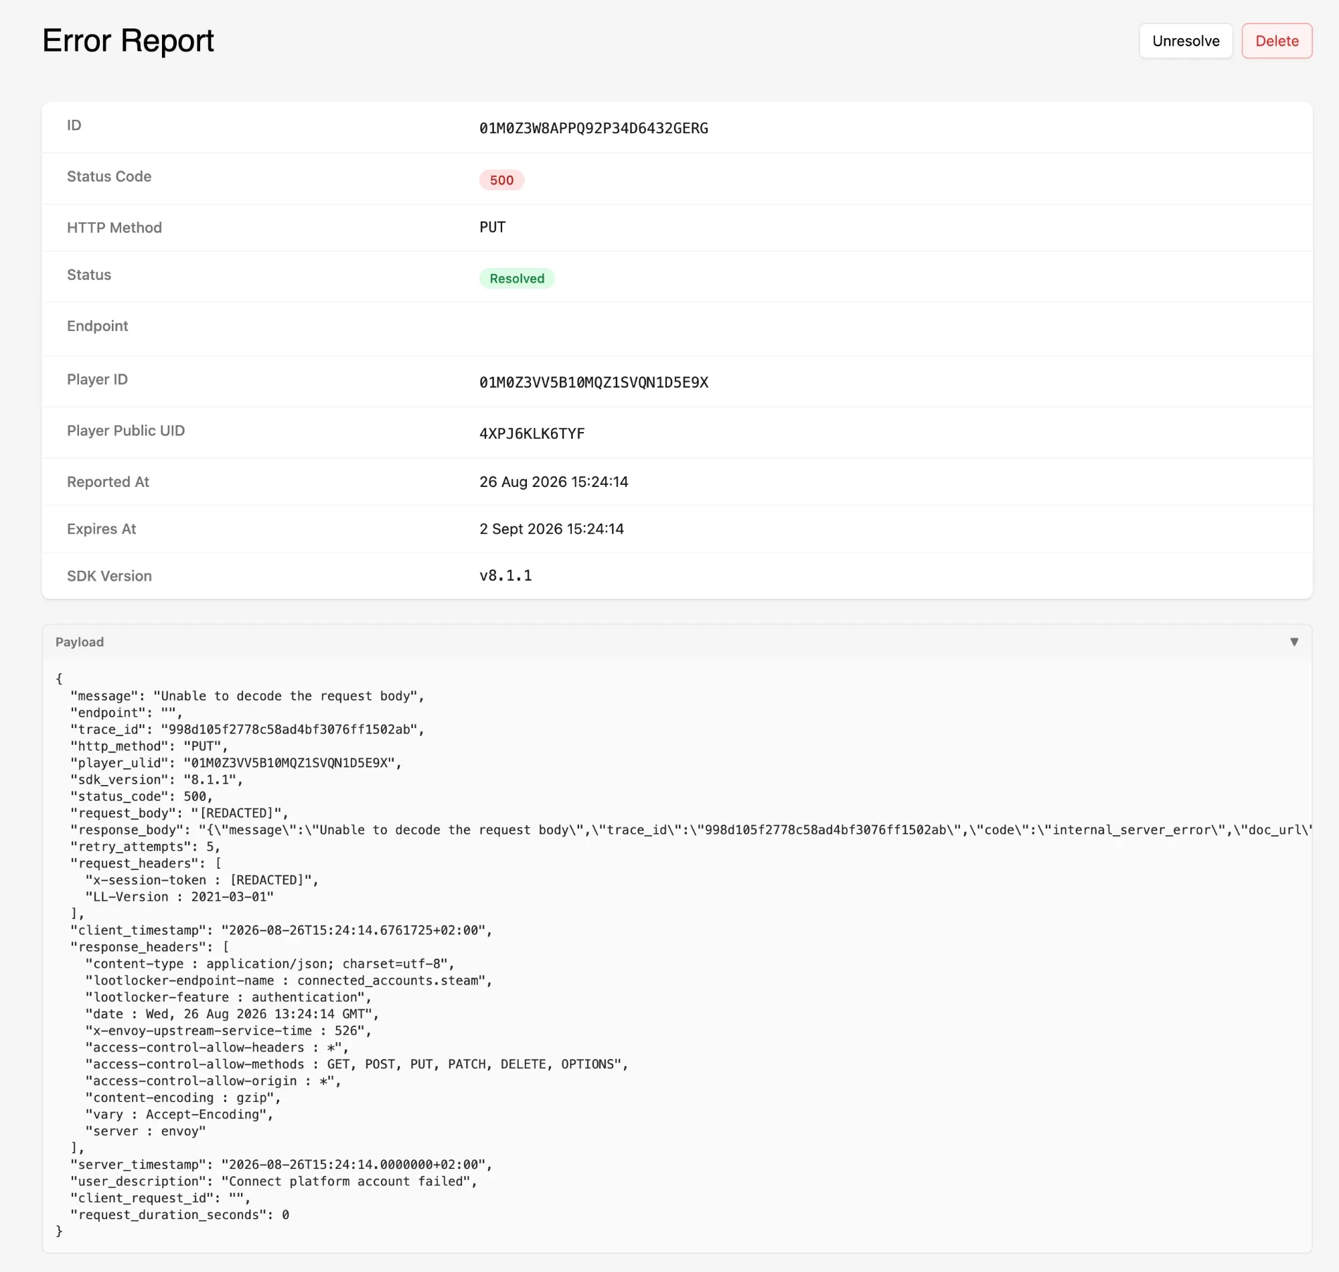1339x1272 pixels.
Task: Click the content-encoding gzip line
Action: (x=183, y=1098)
